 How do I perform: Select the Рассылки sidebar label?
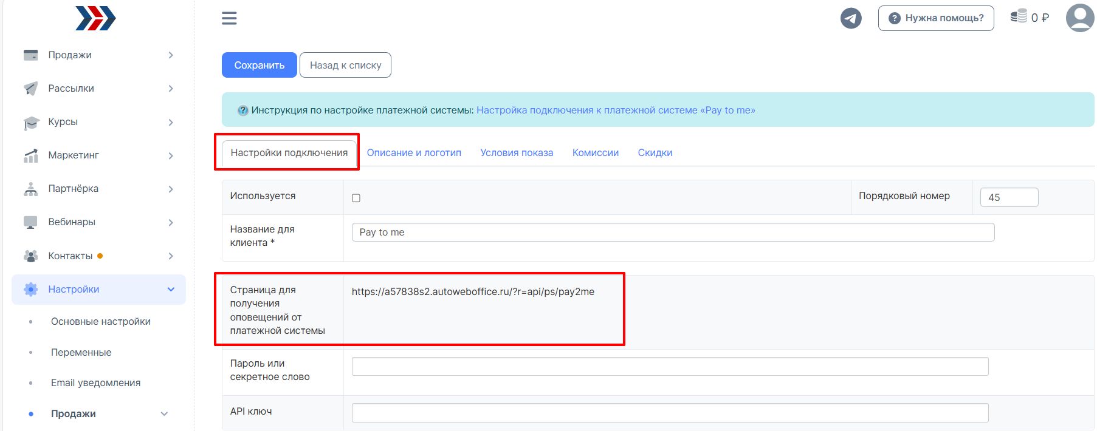coord(71,89)
